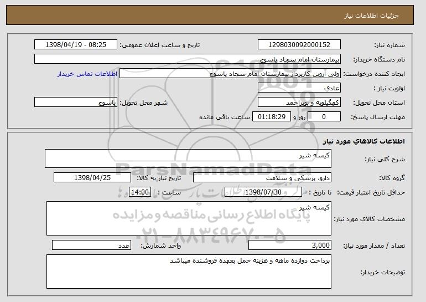The height and width of the screenshot is (302, 426).
Task: Click the جزئیات اطلاعات نیاز header title
Action: [x=371, y=16]
